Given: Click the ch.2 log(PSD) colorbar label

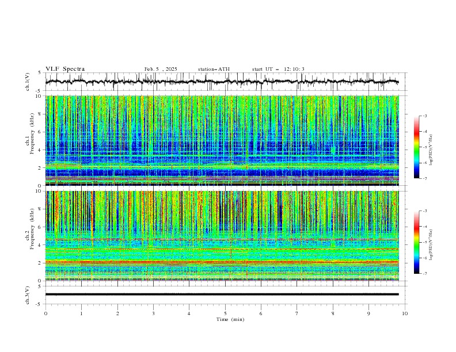Looking at the screenshot, I should pos(431,245).
